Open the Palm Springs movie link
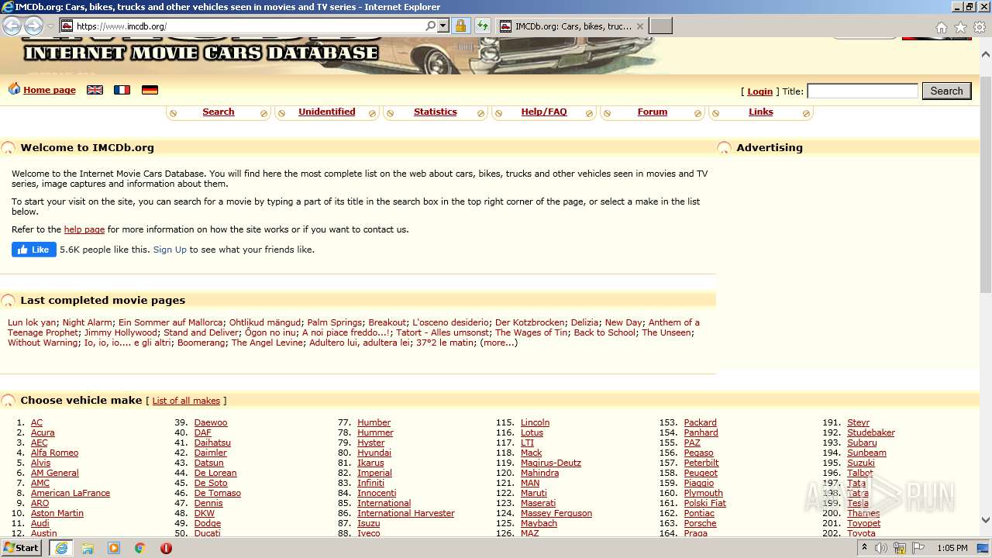This screenshot has width=992, height=558. click(335, 322)
